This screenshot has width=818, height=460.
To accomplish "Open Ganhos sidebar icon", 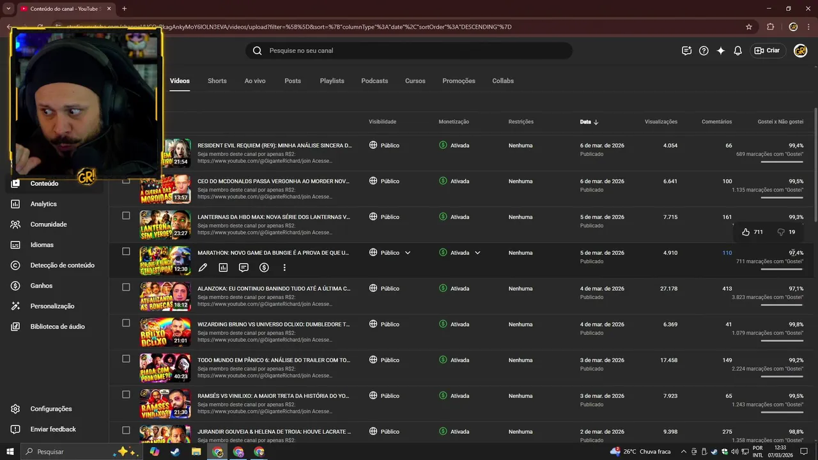I will (x=16, y=286).
